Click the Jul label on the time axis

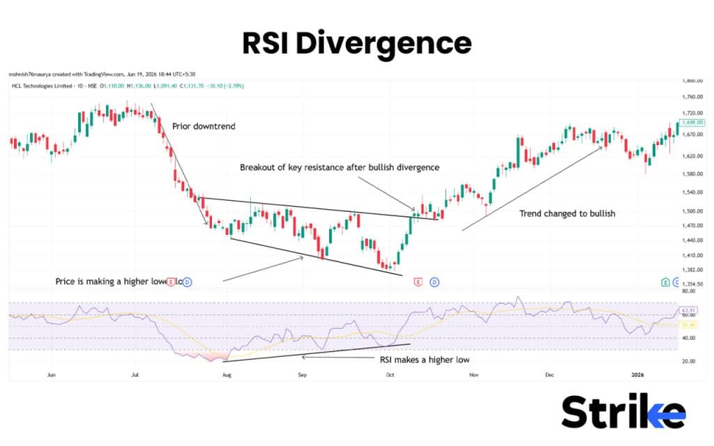coord(135,375)
